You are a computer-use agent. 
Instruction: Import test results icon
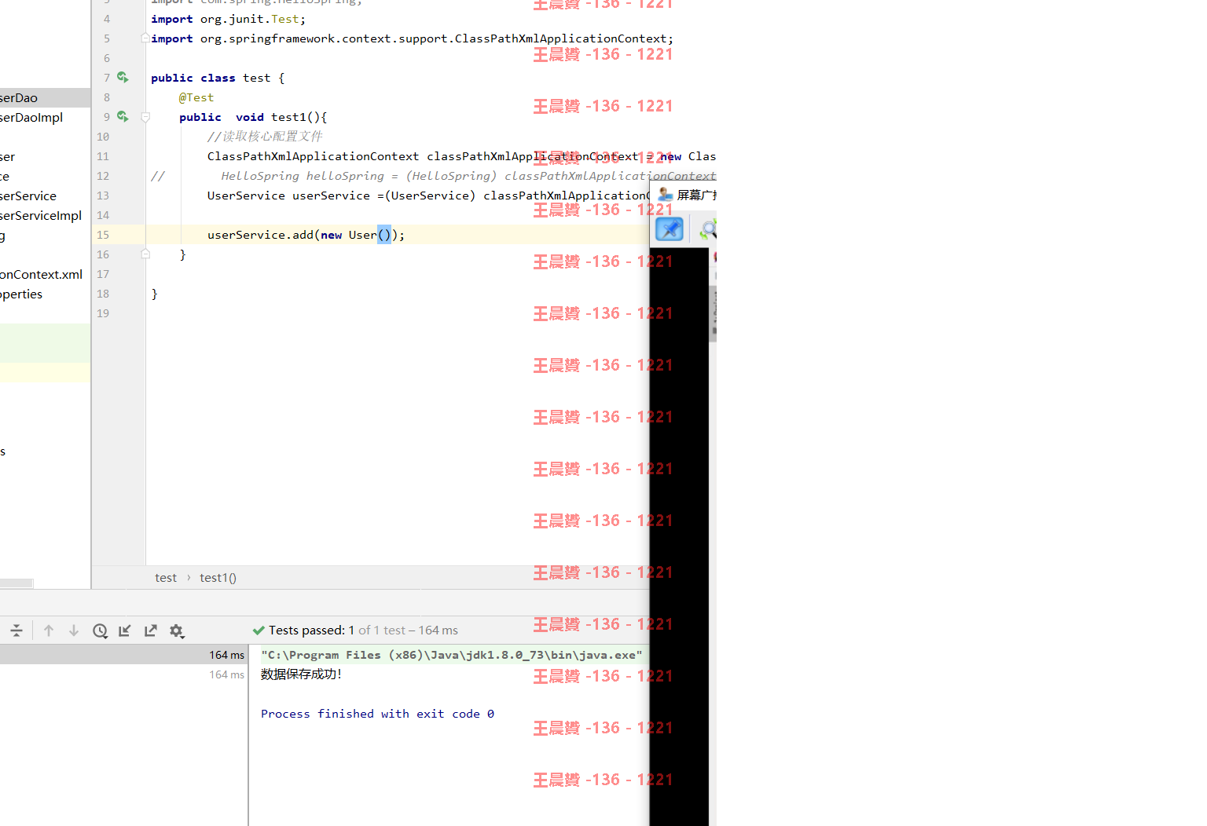[125, 630]
